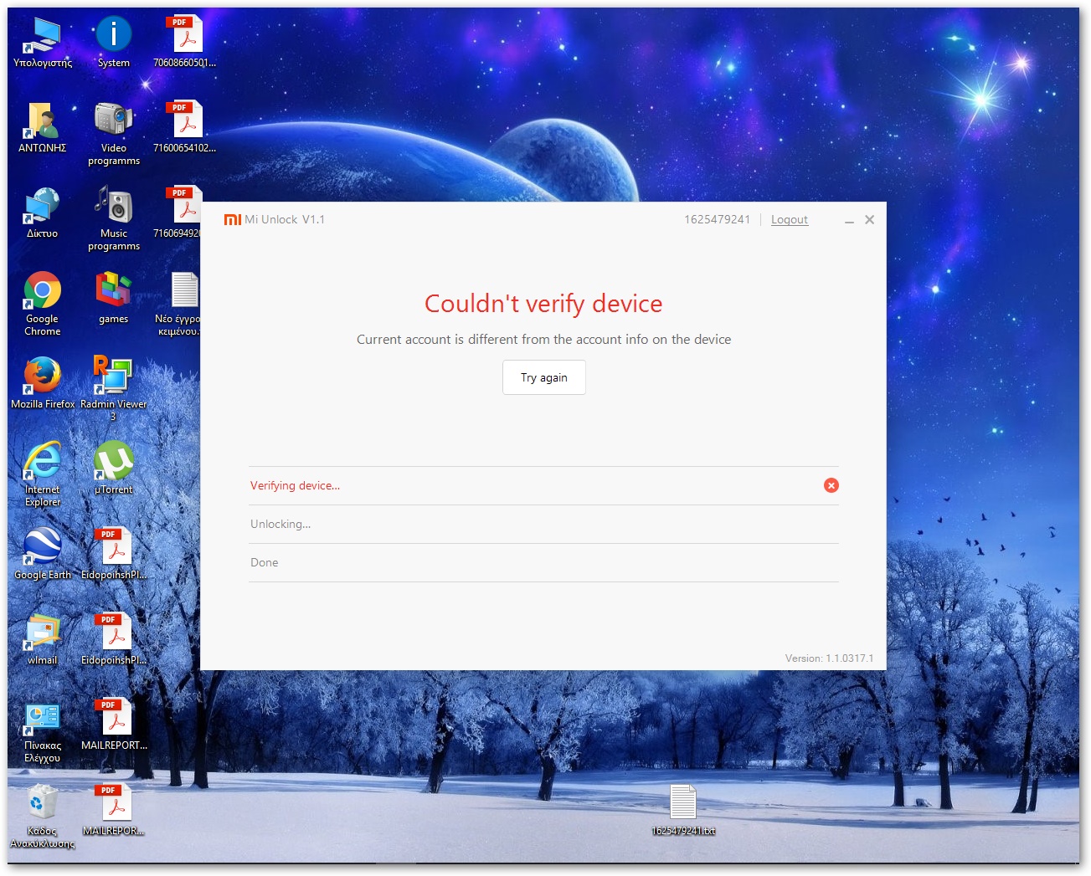Select the System desktop icon

pos(114,43)
